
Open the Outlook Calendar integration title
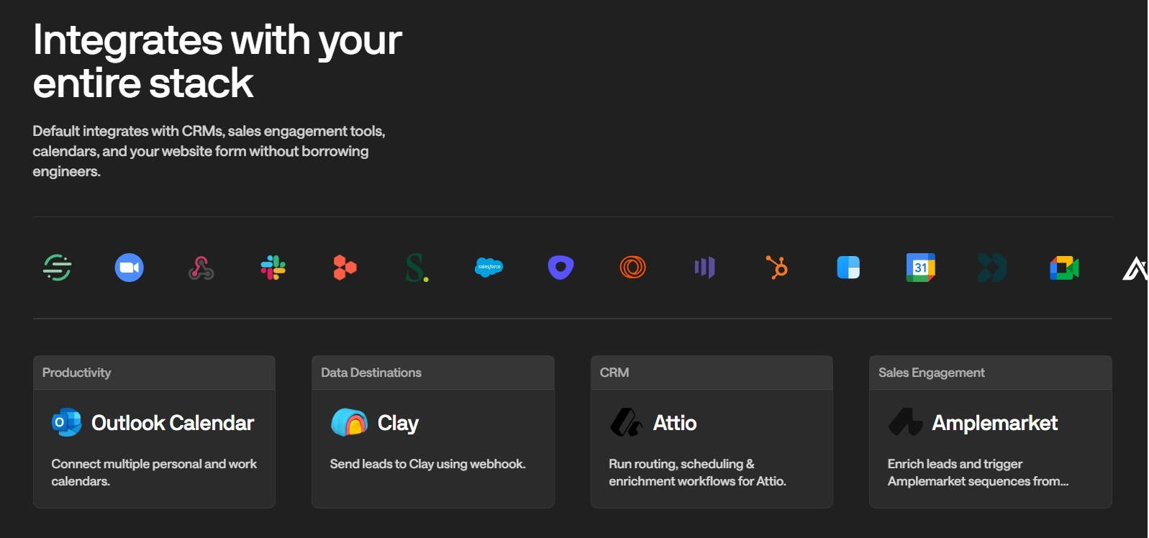(173, 423)
